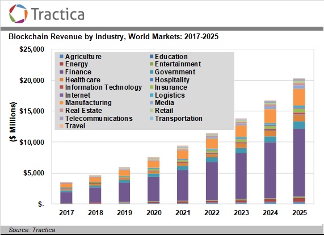
Task: Click the Tractica logo icon
Action: (x=18, y=14)
